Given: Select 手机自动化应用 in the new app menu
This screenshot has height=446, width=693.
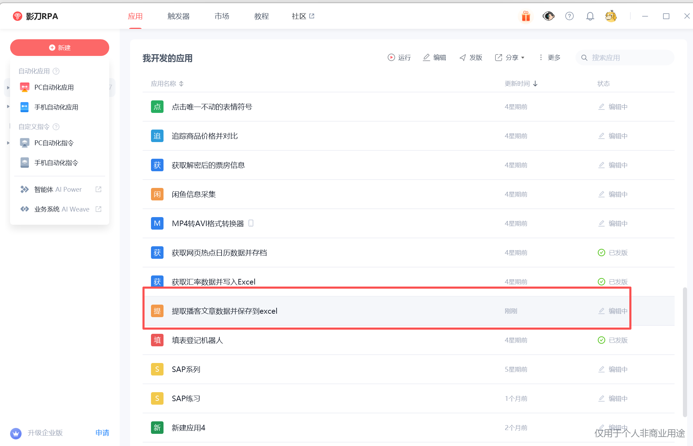Looking at the screenshot, I should pos(56,107).
